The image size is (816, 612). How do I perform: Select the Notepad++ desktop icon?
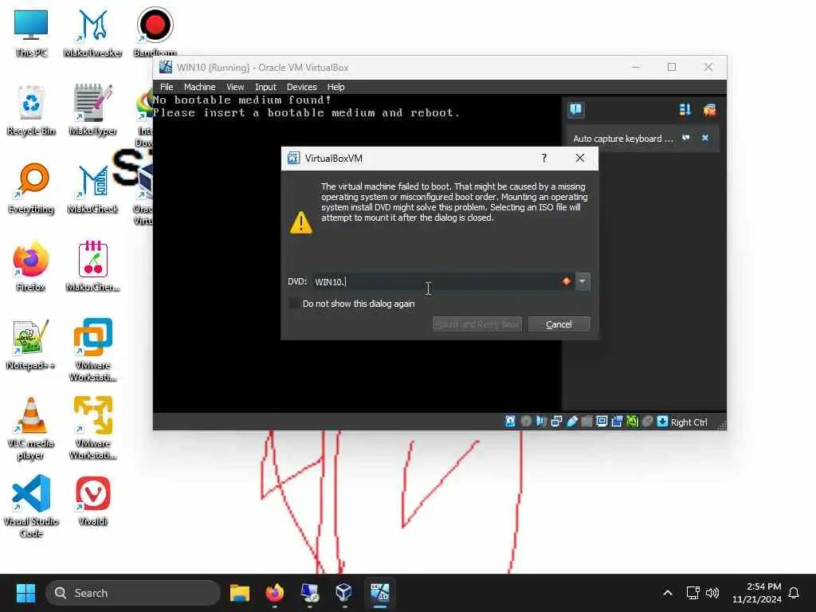pos(31,343)
